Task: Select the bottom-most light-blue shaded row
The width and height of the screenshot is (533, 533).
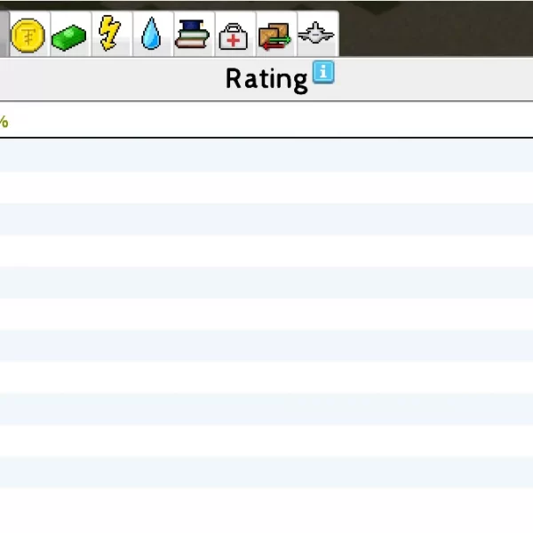Action: [266, 473]
